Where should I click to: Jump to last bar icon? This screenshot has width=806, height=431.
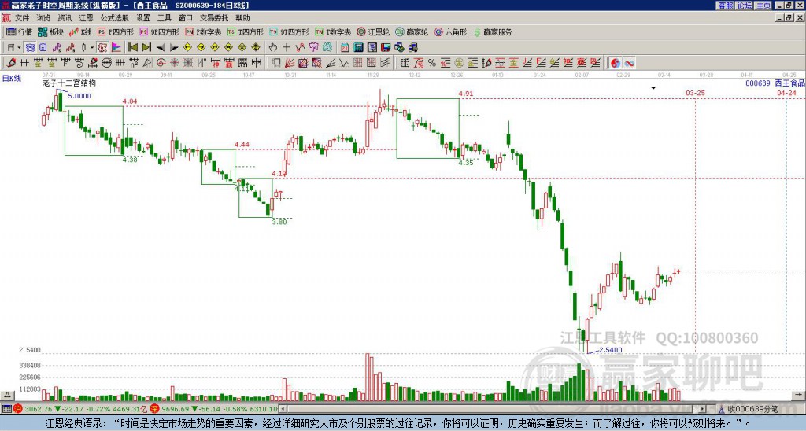(x=146, y=48)
